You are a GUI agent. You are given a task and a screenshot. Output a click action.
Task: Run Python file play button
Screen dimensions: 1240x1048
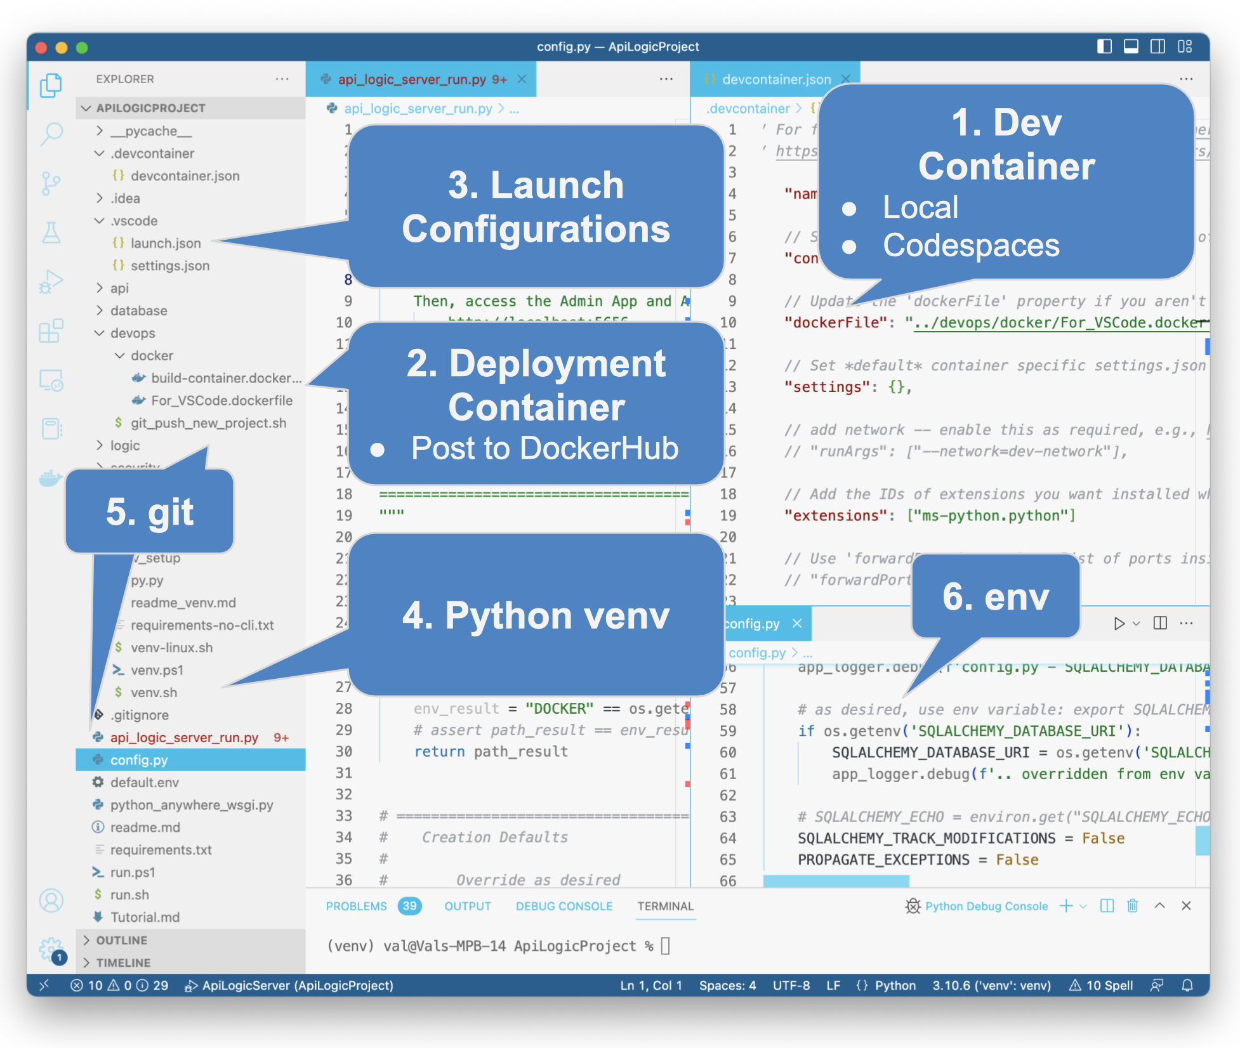tap(1119, 623)
